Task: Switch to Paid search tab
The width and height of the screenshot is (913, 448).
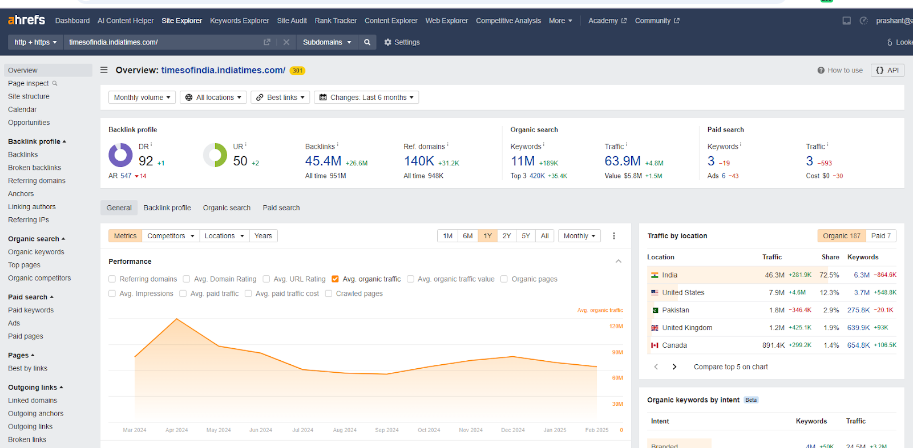Action: coord(281,208)
